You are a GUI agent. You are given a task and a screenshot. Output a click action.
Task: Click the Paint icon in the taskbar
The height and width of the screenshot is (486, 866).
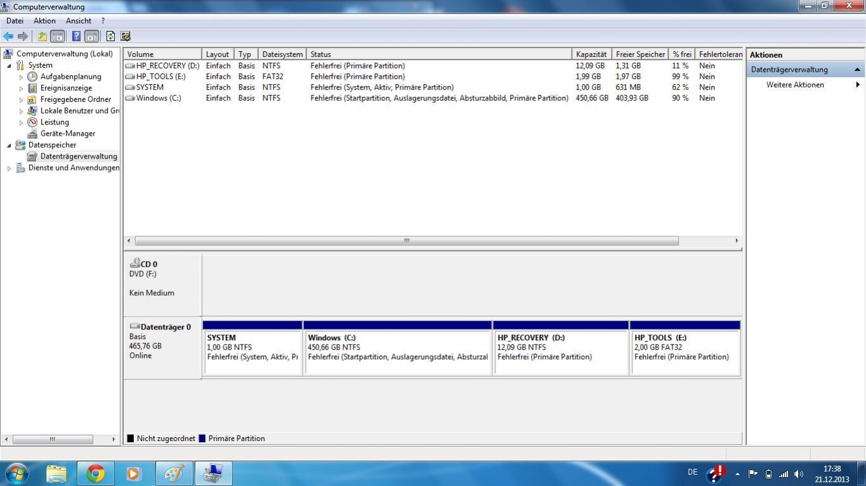pos(173,473)
